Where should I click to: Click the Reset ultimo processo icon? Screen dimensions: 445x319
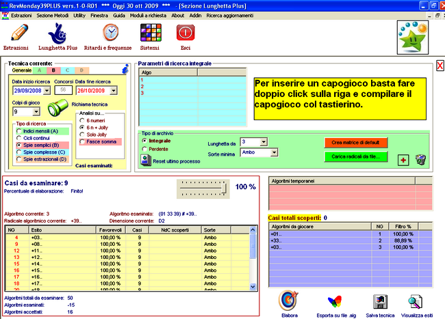tap(146, 161)
